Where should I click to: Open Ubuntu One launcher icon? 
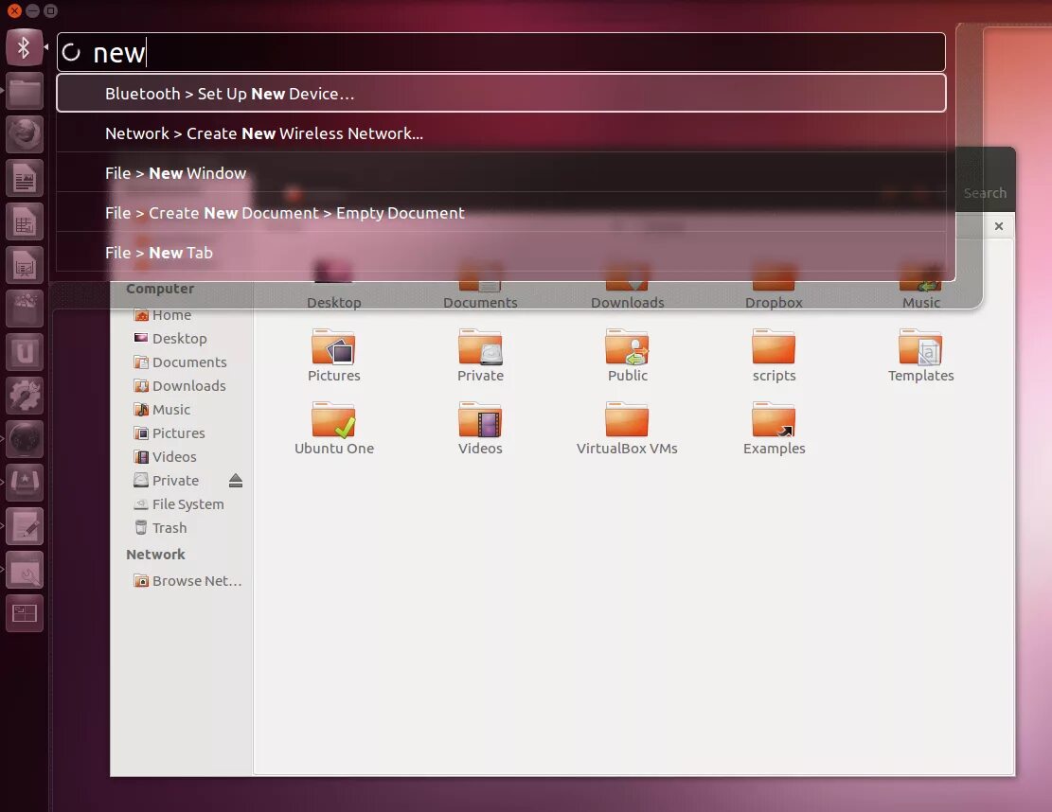click(x=25, y=353)
